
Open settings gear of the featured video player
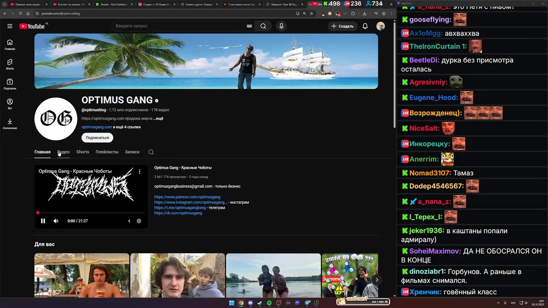(x=139, y=221)
